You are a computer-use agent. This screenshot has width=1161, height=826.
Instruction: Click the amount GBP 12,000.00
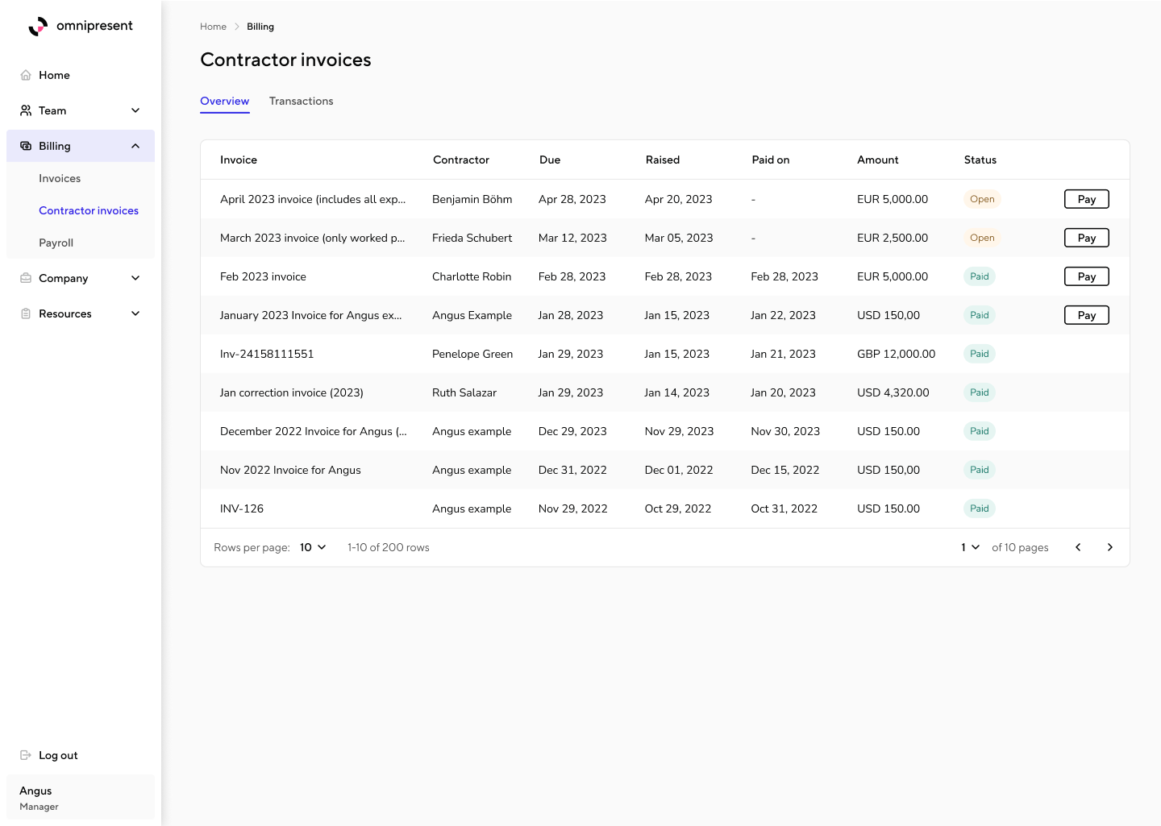(897, 354)
